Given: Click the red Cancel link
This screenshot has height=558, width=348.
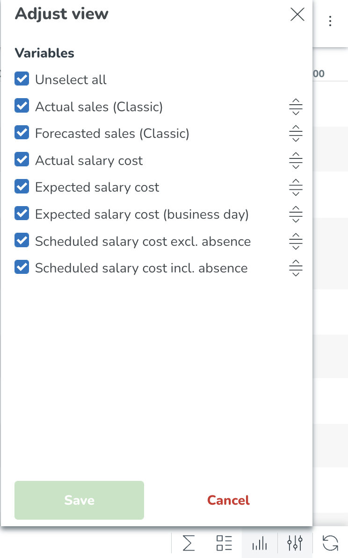Looking at the screenshot, I should 228,500.
